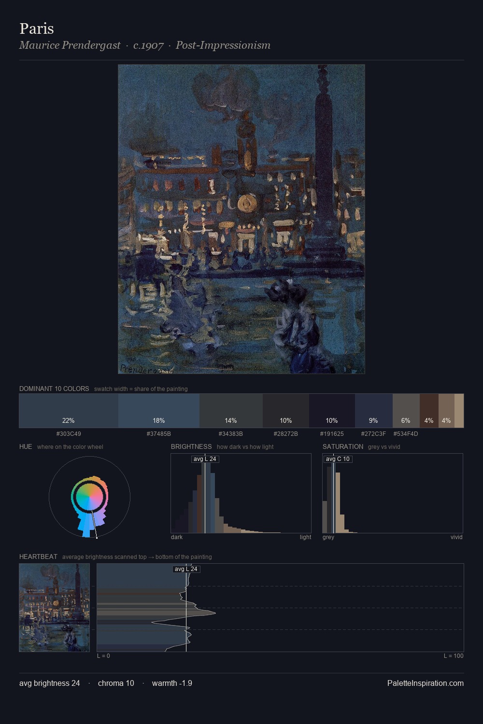Click hex code label #37485B
The width and height of the screenshot is (483, 724).
[159, 434]
